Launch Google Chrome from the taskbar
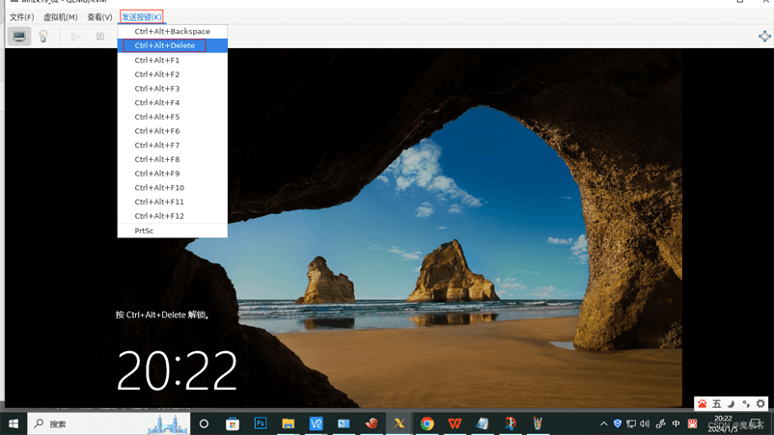774x435 pixels. point(427,423)
